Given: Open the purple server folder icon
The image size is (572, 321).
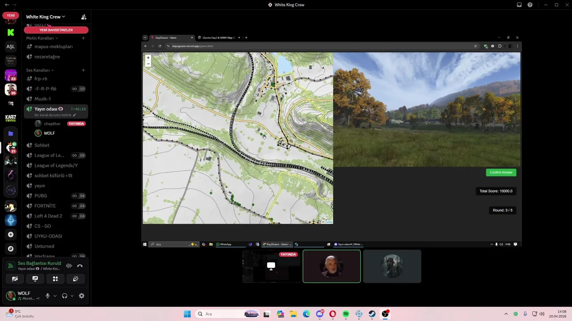Looking at the screenshot, I should tap(11, 133).
